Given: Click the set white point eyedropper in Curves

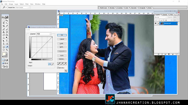Looking at the screenshot, I should pyautogui.click(x=65, y=64).
